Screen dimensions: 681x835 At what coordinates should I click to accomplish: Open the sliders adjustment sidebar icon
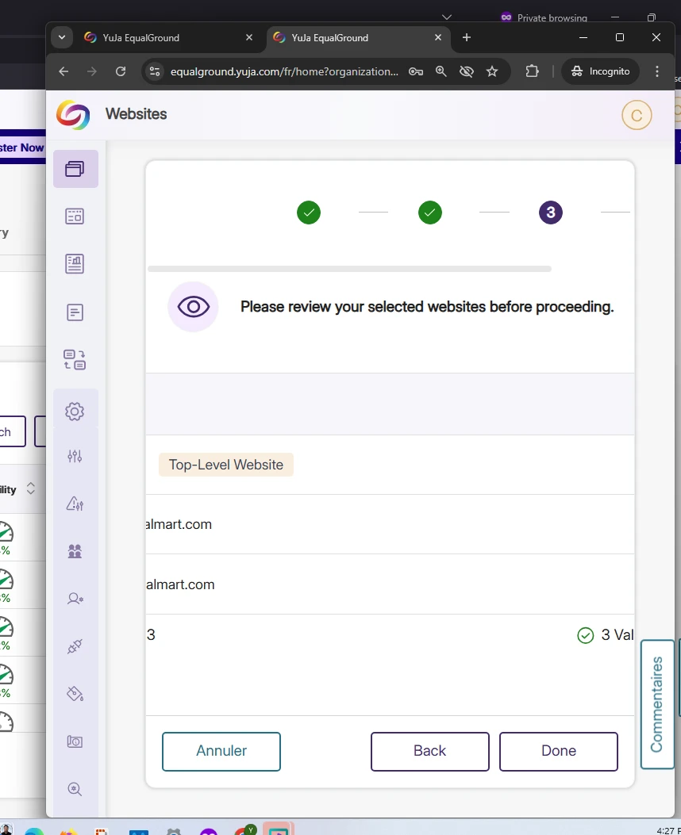(75, 456)
